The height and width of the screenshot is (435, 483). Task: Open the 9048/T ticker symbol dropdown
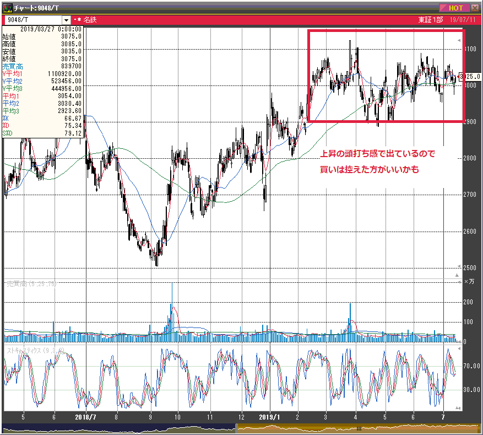click(x=66, y=20)
